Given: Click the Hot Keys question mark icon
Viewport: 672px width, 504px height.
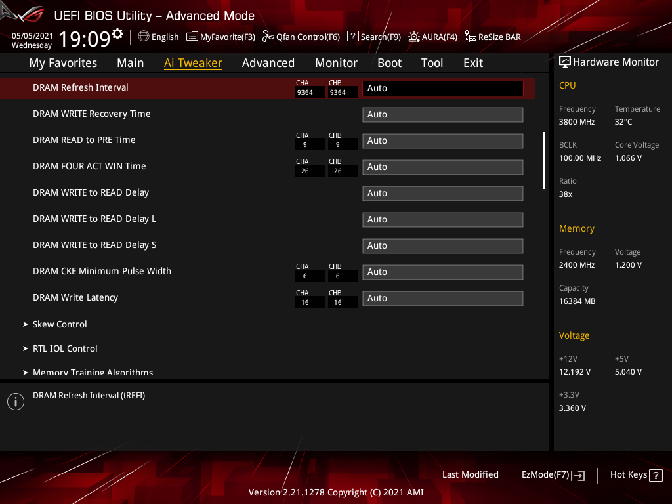Looking at the screenshot, I should click(656, 475).
